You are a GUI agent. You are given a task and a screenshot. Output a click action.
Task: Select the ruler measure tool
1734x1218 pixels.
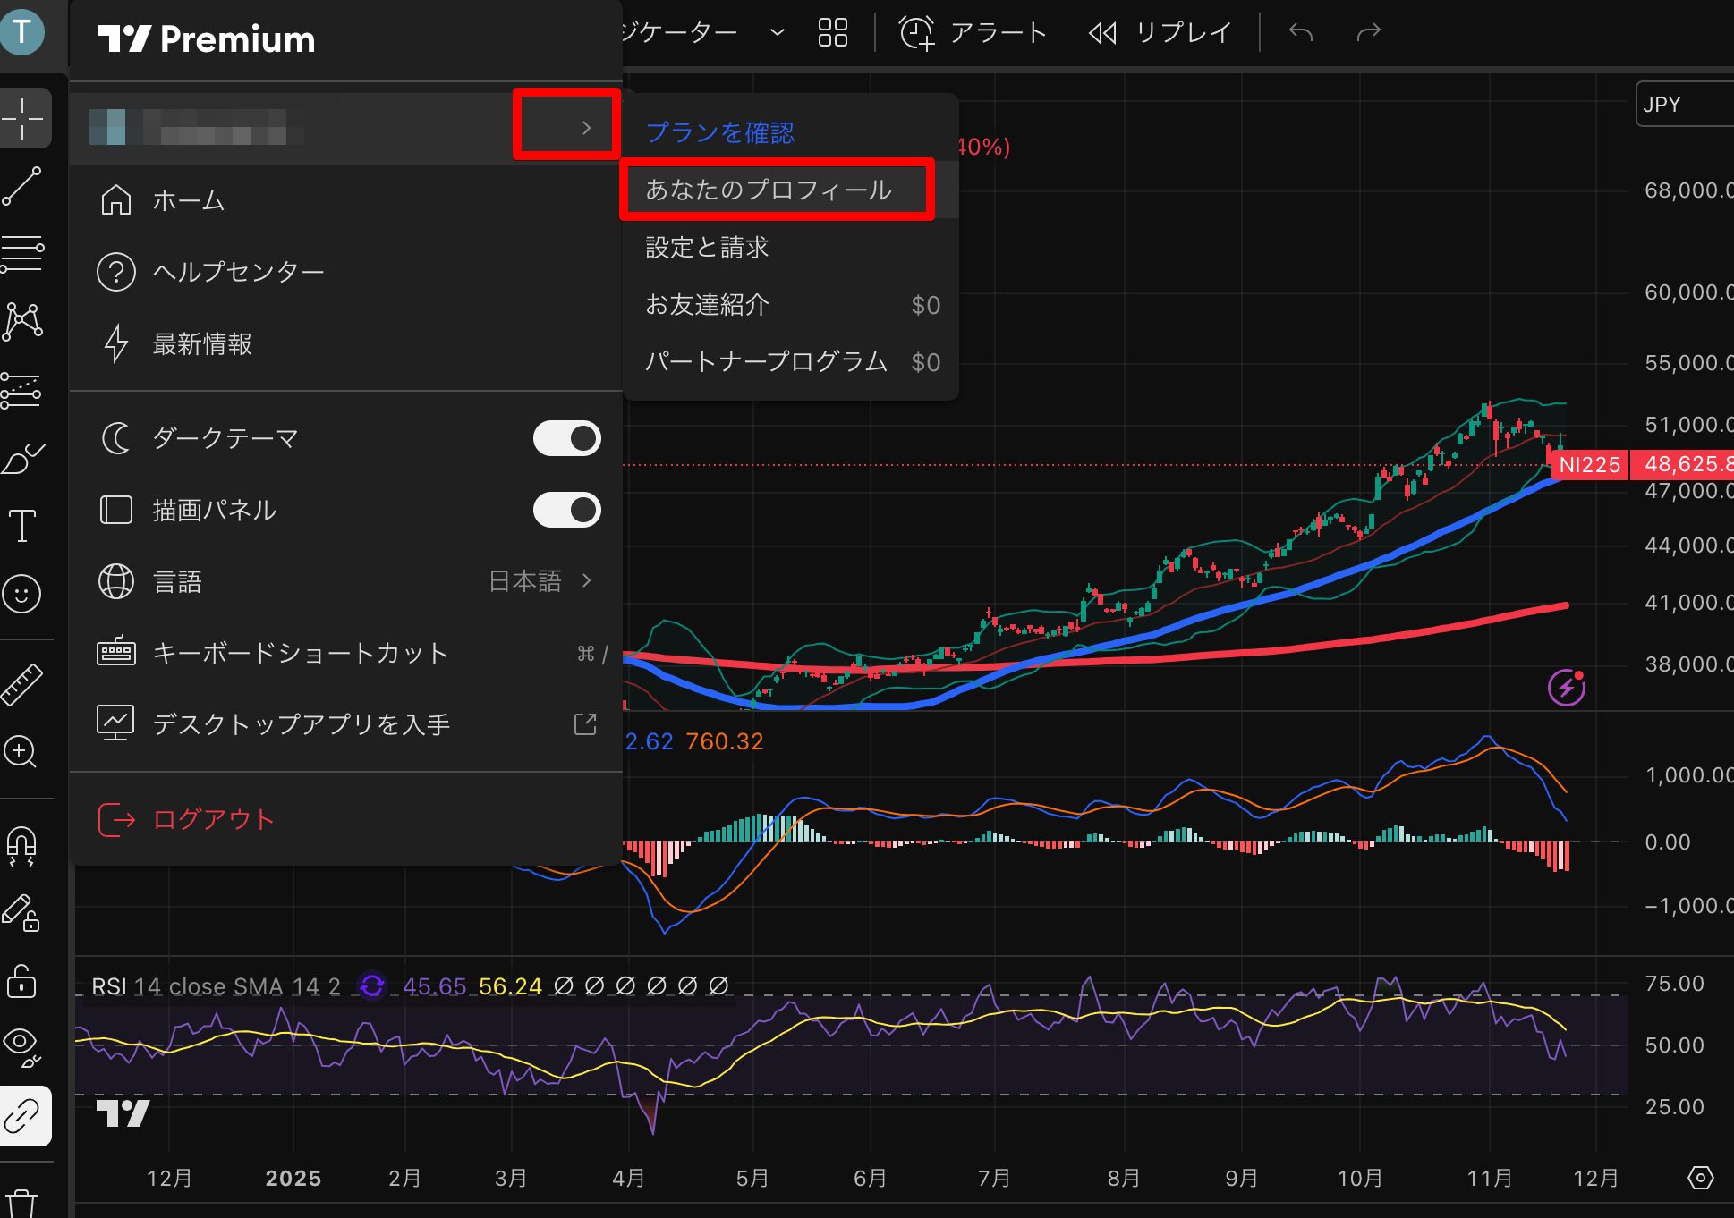pos(22,684)
